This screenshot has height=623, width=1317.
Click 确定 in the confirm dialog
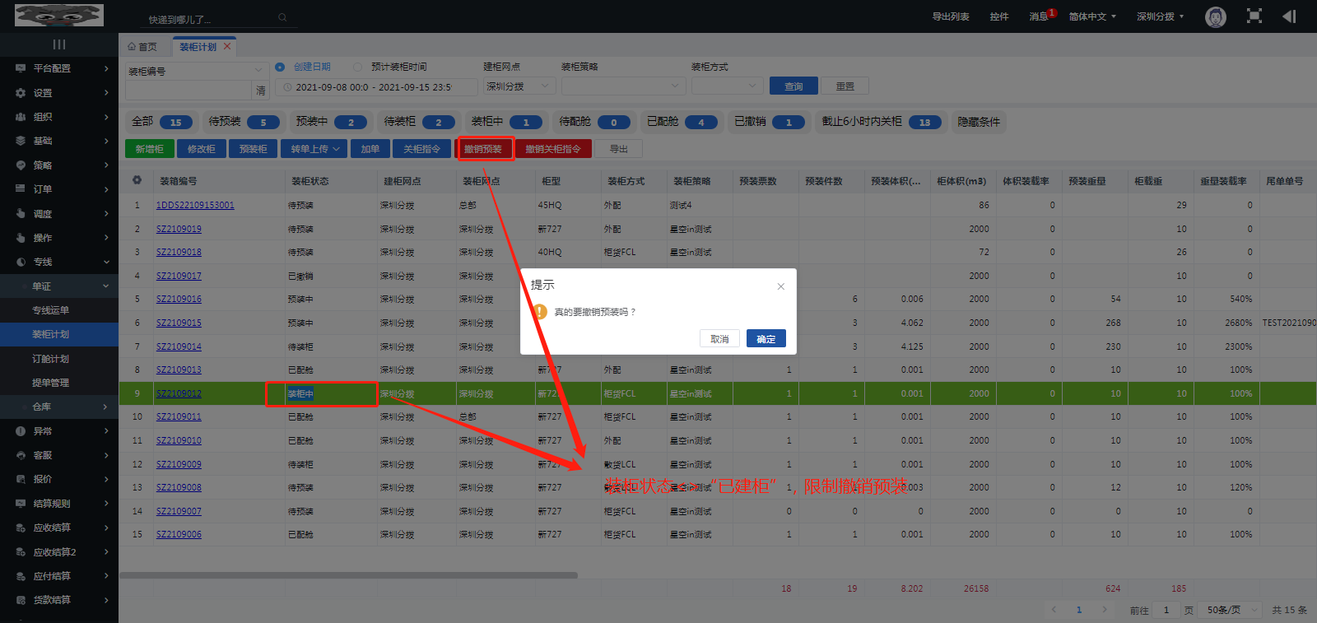766,338
